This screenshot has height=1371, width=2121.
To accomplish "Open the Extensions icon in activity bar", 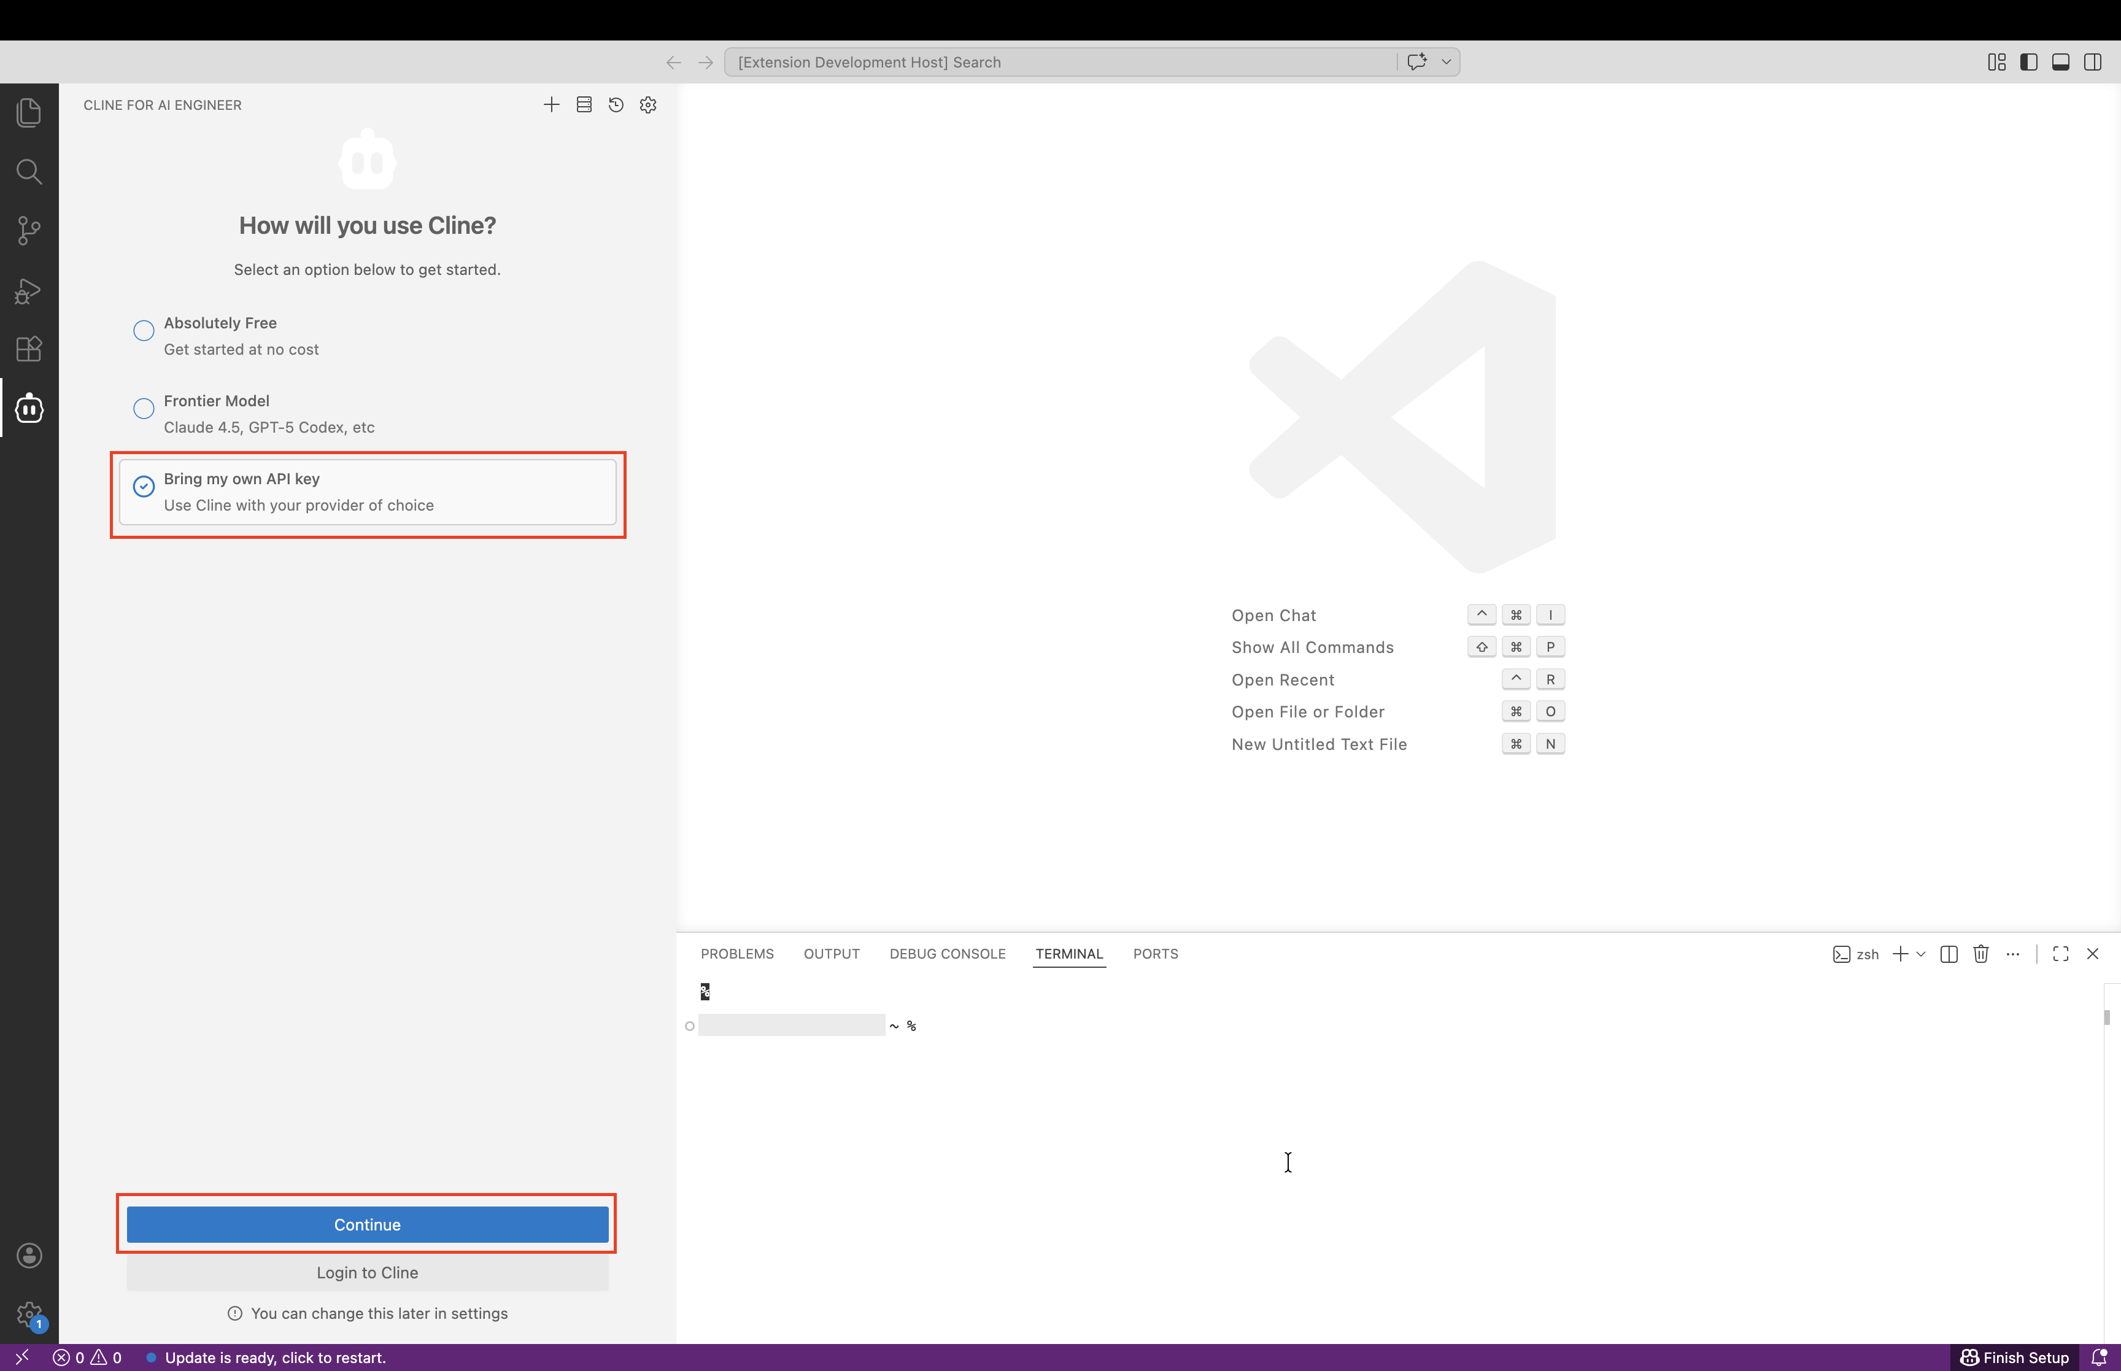I will [x=28, y=349].
